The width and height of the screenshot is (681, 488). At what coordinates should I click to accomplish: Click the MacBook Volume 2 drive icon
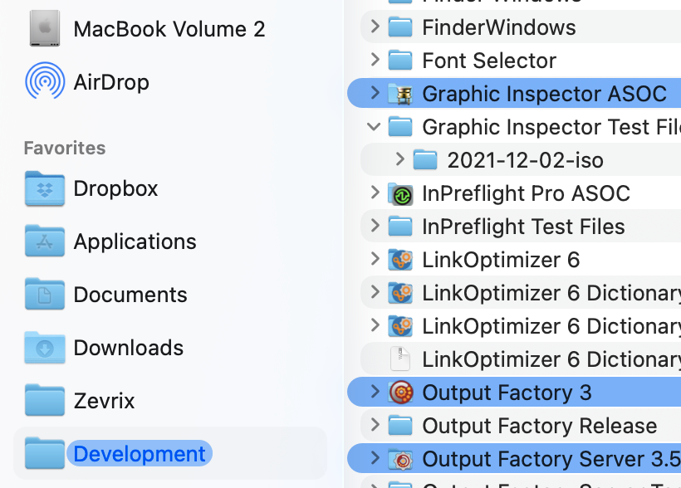(x=45, y=28)
